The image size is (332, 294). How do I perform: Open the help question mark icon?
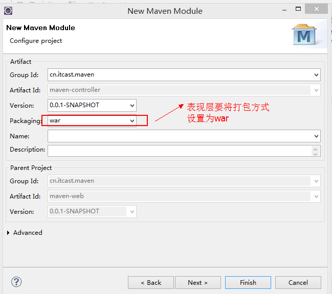[x=16, y=282]
